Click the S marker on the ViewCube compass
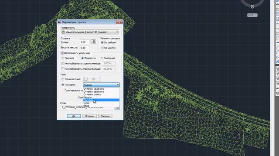This screenshot has height=156, width=279. click(252, 7)
